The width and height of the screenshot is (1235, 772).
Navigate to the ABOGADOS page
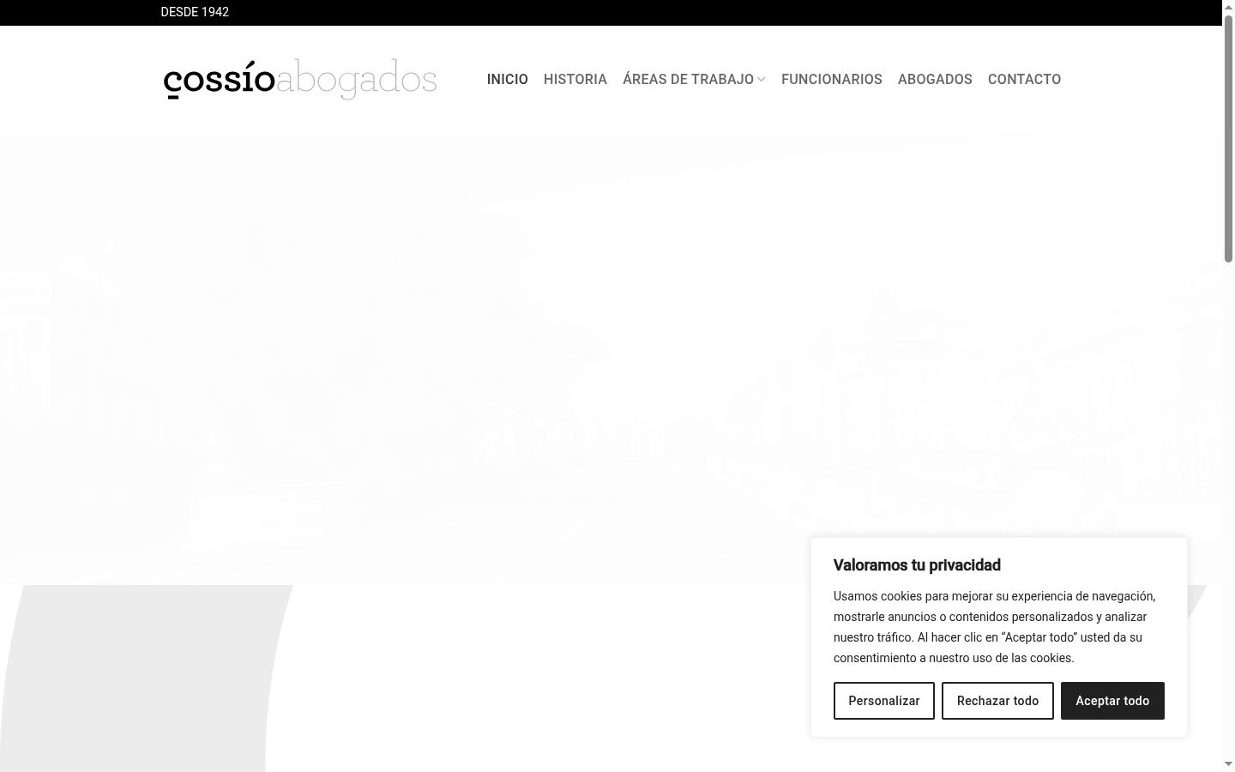[x=935, y=79]
